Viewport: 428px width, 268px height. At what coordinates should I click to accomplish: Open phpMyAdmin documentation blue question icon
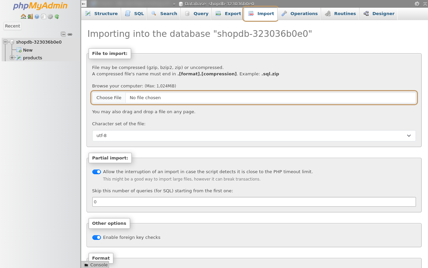[x=37, y=16]
